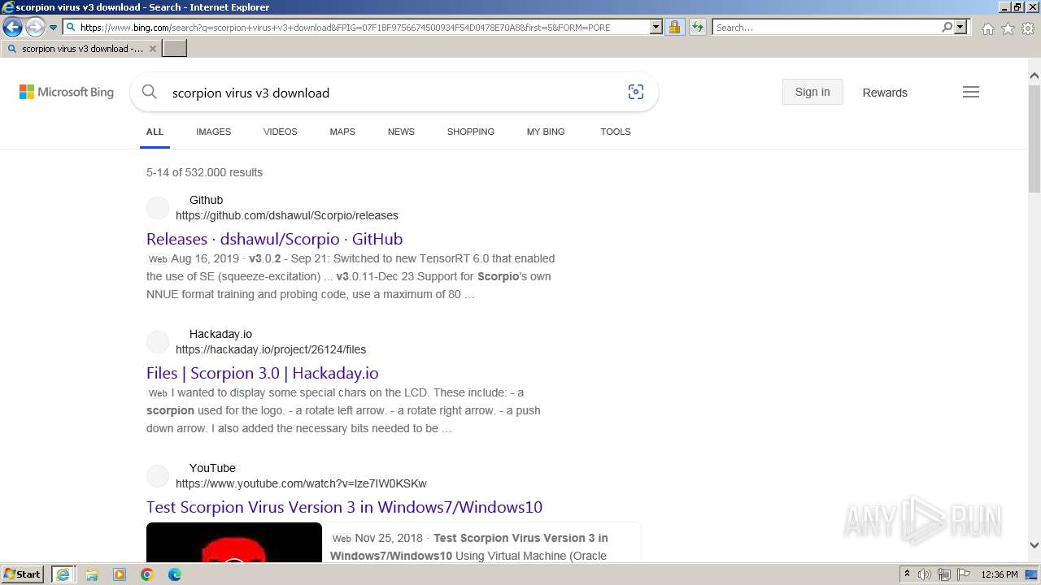Click the IE Home icon

tap(987, 28)
